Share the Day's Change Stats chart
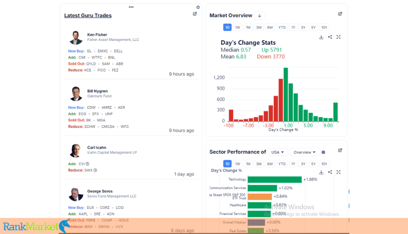This screenshot has height=234, width=408. (330, 37)
